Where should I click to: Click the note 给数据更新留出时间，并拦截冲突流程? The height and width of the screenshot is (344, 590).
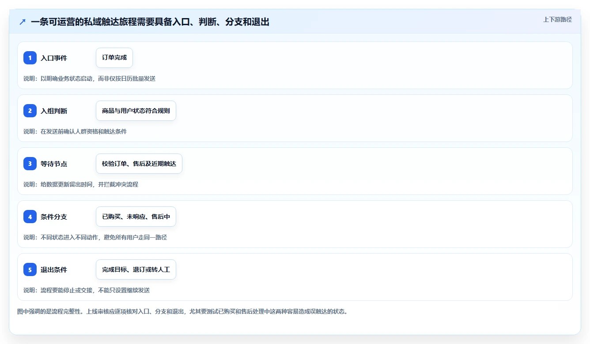[89, 184]
